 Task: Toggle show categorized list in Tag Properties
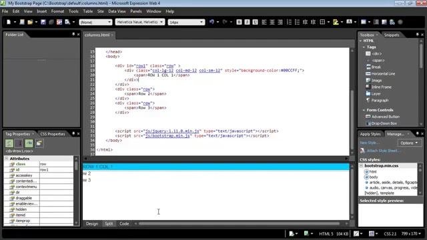(9, 143)
